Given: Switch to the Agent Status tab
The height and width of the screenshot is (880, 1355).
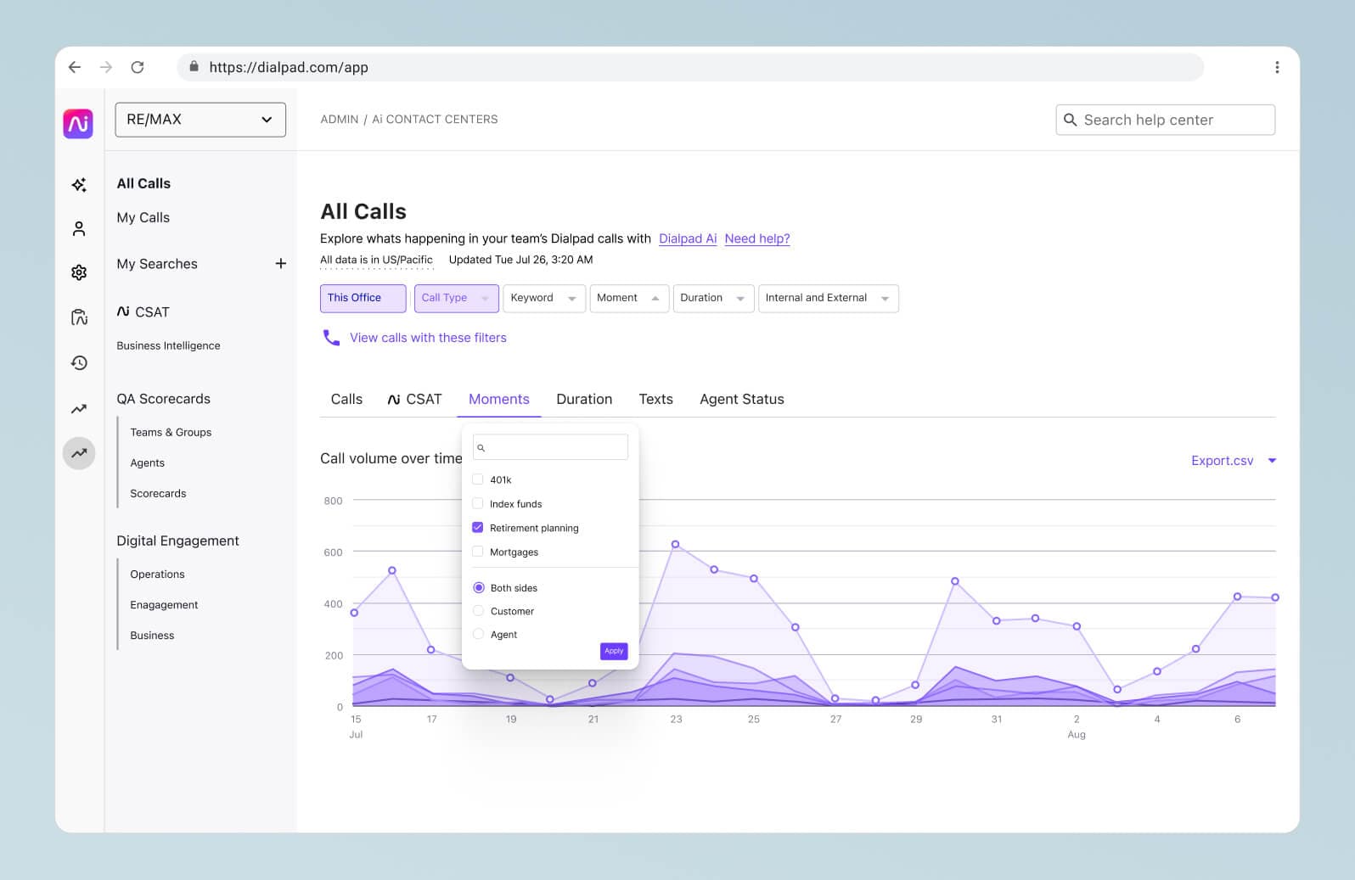Looking at the screenshot, I should 741,399.
